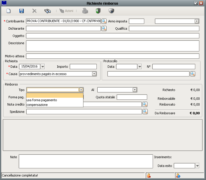Screen dimensions: 206x180
Task: Click into the Importo input field
Action: [83, 67]
